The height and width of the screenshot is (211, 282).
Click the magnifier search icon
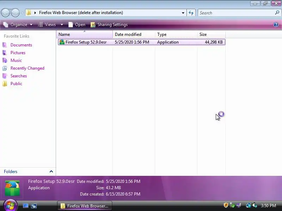(277, 13)
